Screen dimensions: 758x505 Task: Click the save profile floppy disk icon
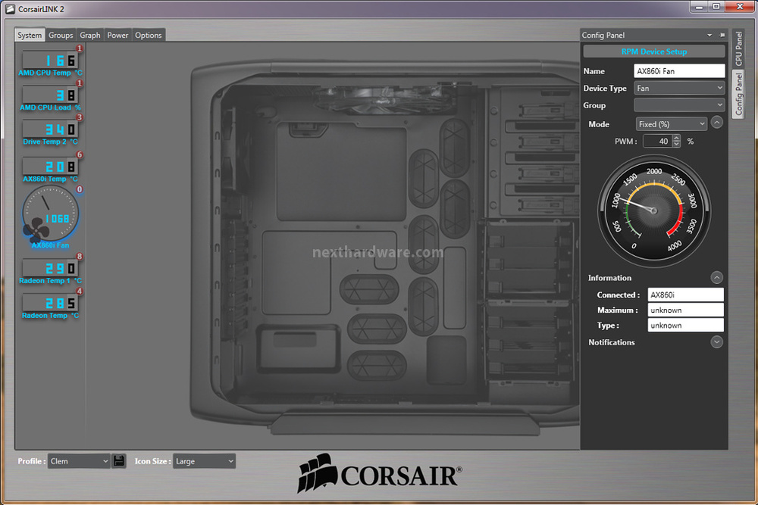(118, 461)
